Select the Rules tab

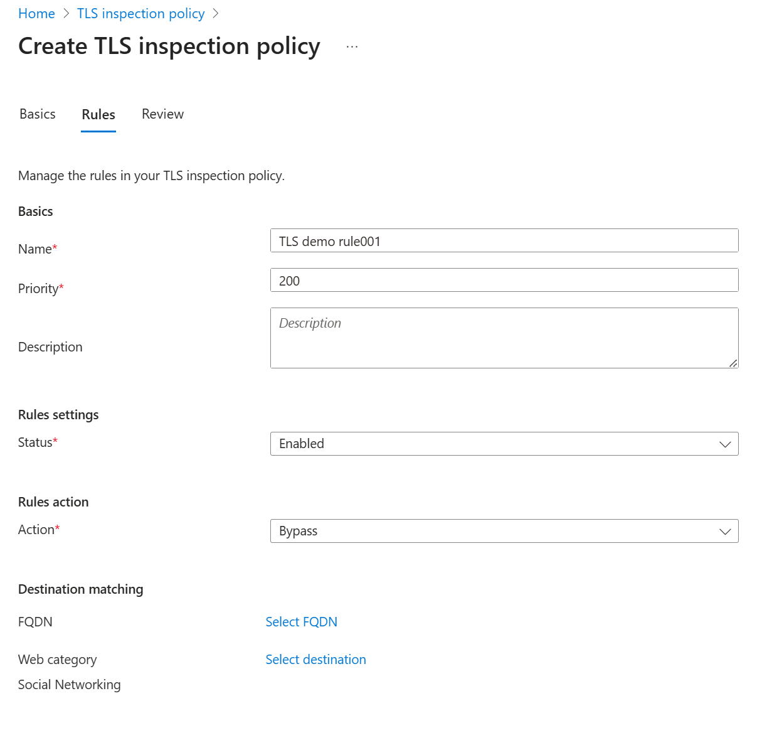coord(98,115)
